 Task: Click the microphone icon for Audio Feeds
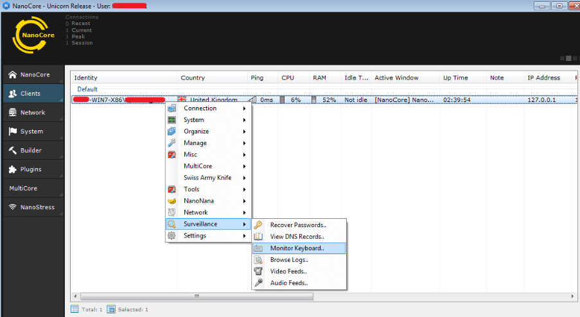tap(258, 283)
